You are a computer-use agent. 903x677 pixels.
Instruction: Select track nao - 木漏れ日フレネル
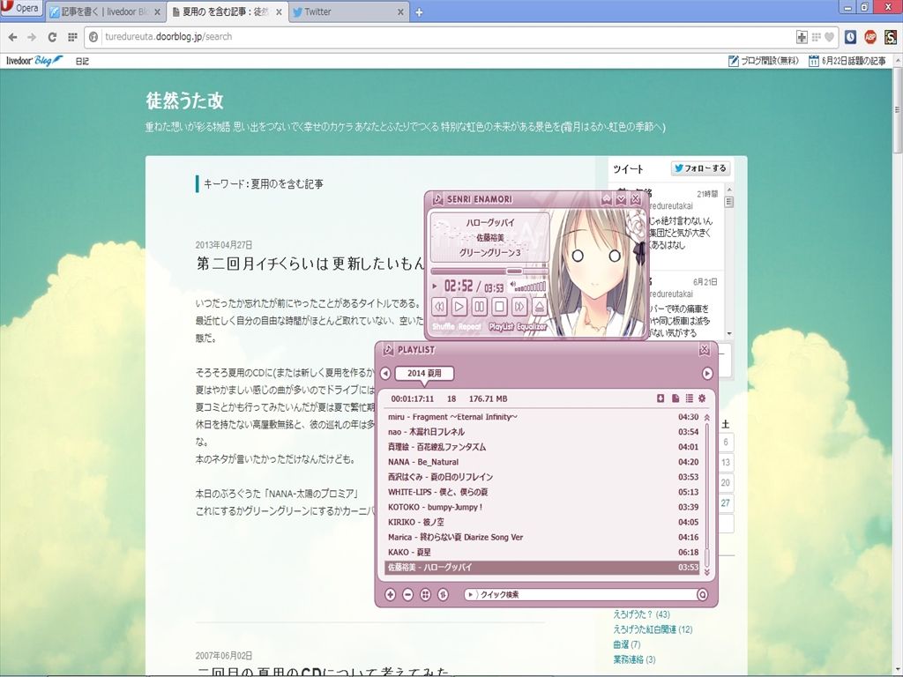click(542, 432)
